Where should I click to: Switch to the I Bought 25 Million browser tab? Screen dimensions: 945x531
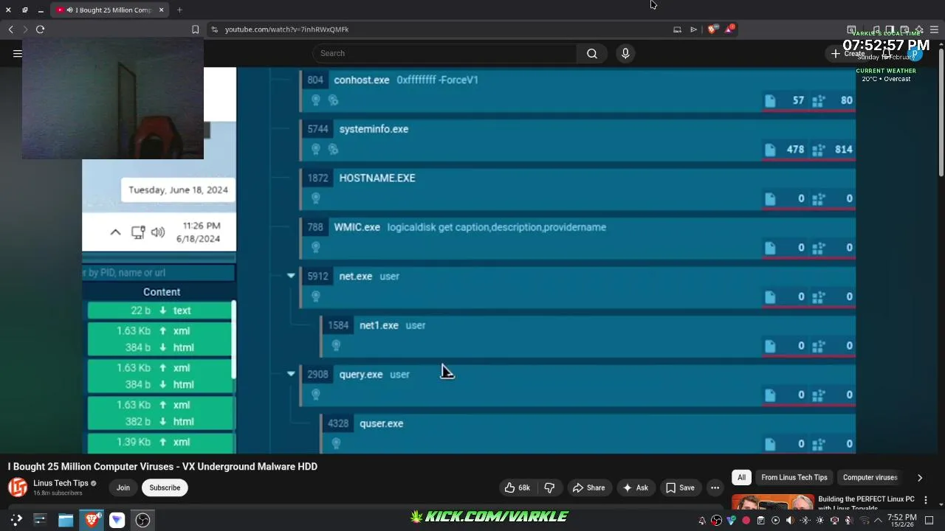[109, 10]
